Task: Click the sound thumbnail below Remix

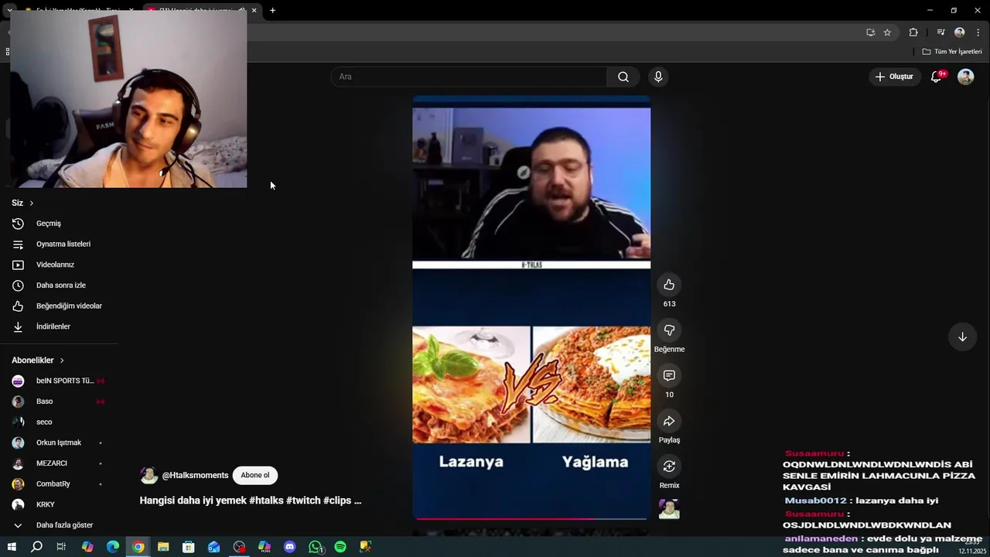Action: click(669, 509)
